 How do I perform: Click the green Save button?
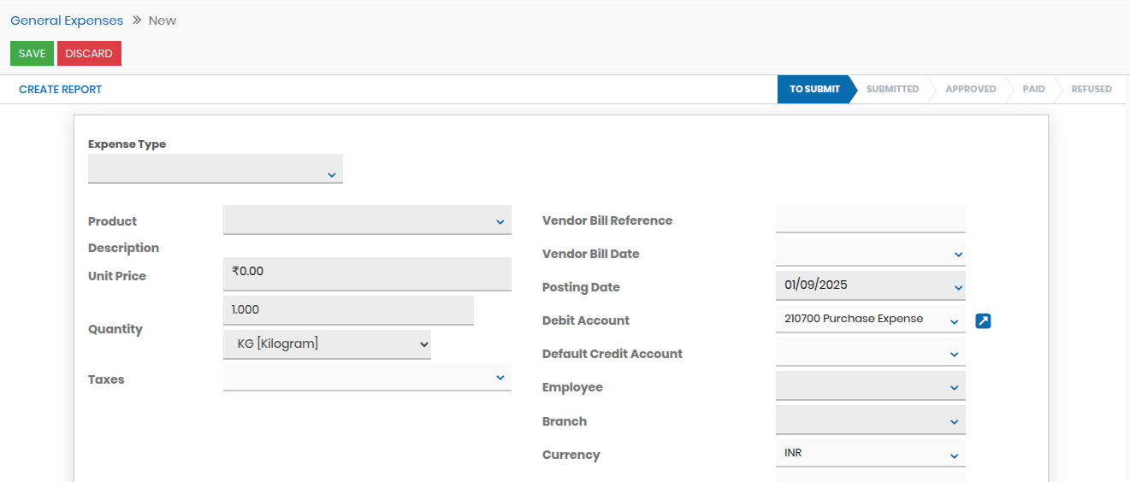[32, 53]
